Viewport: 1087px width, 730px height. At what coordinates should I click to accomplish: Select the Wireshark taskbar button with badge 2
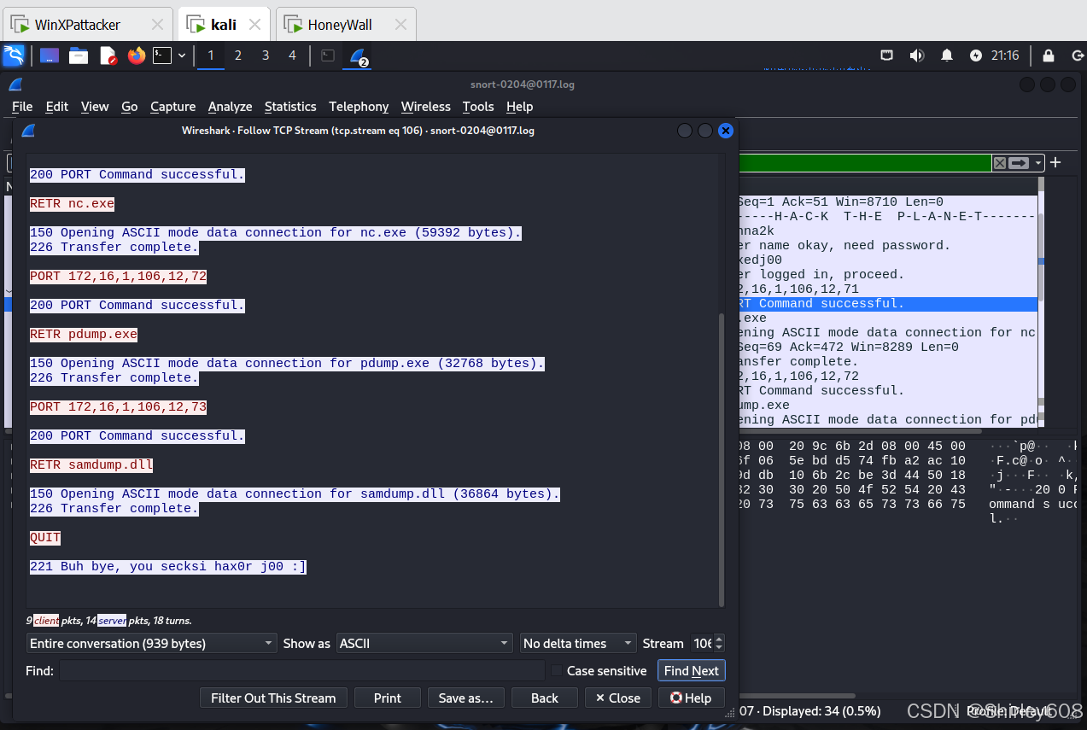coord(357,56)
